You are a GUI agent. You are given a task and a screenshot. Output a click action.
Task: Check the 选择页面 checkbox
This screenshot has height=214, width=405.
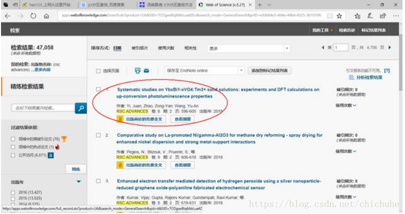[98, 71]
